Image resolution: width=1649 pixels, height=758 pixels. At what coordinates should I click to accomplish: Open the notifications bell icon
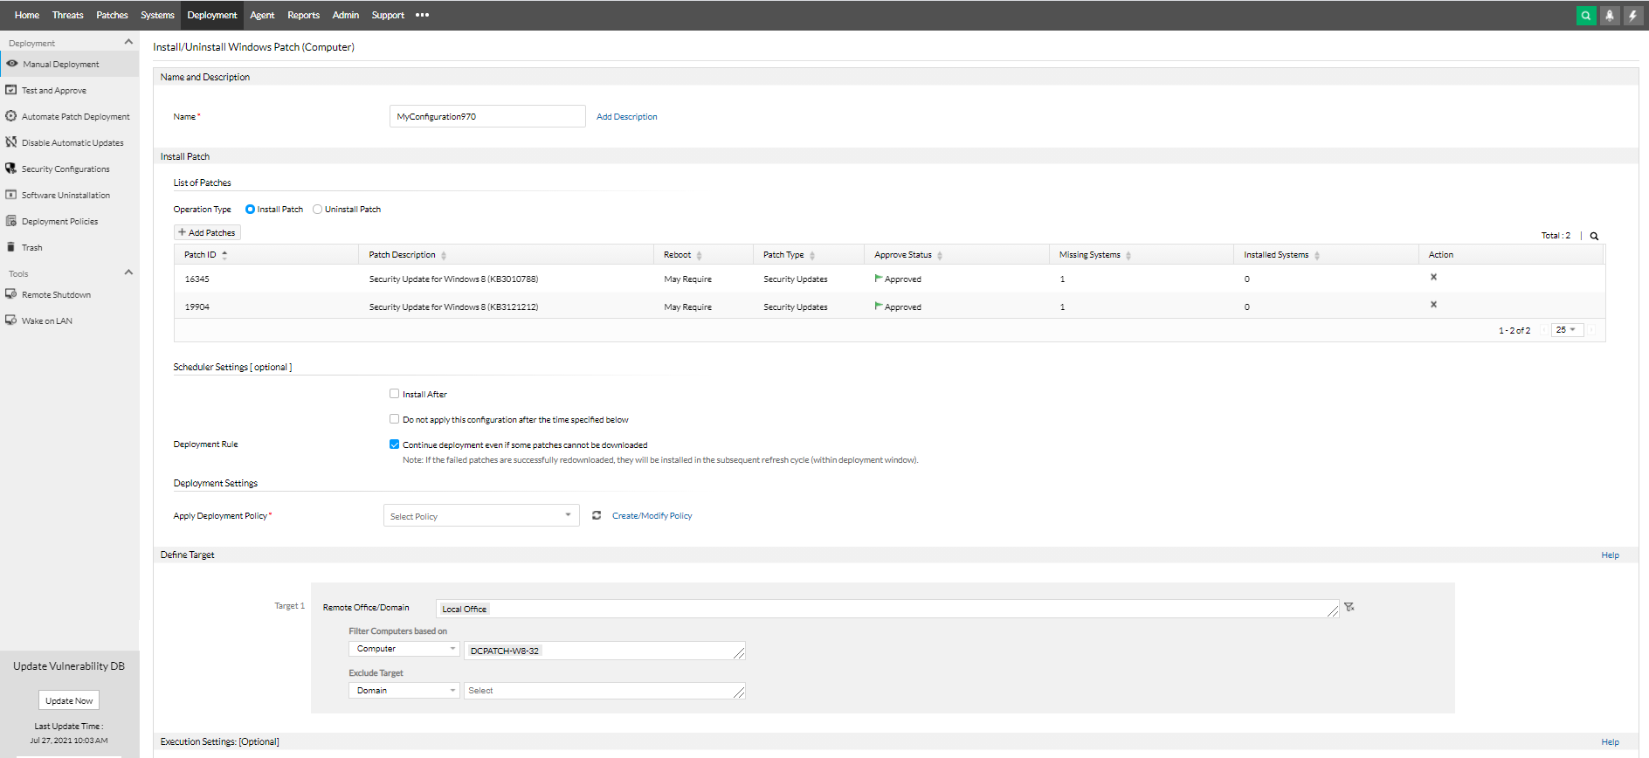[1609, 16]
